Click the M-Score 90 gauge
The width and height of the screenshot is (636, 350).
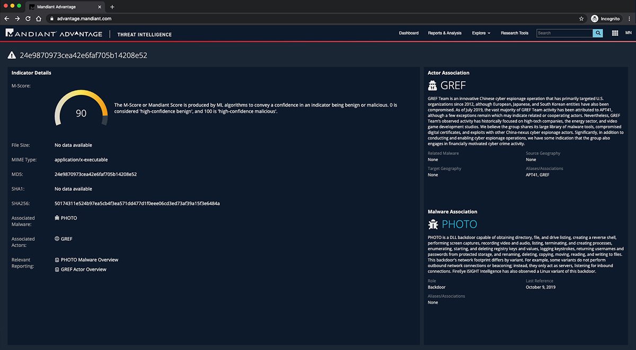tap(81, 112)
